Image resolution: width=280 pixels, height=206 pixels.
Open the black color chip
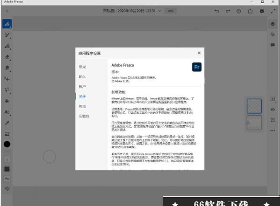[x=7, y=144]
